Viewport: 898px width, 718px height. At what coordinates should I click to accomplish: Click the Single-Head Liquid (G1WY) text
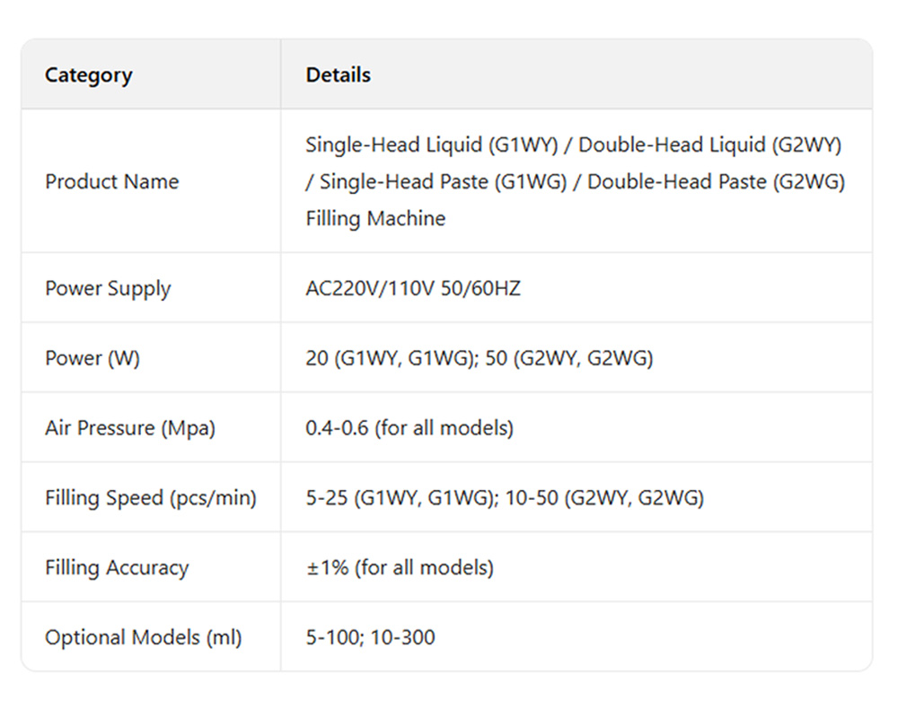(x=428, y=144)
